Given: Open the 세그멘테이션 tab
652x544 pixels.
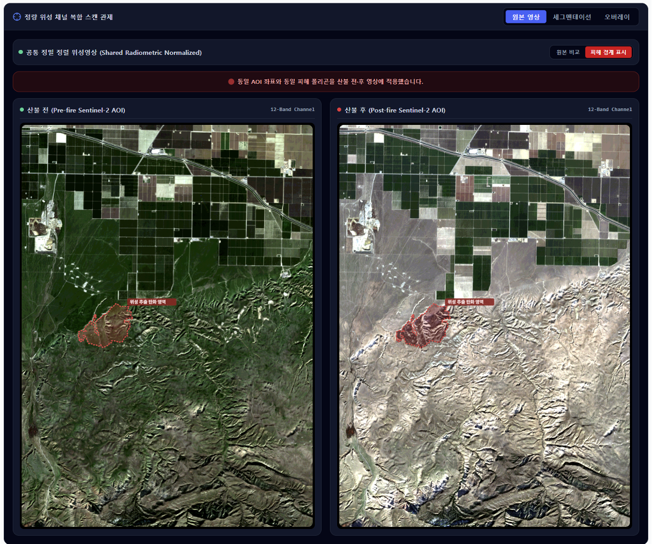Looking at the screenshot, I should [571, 17].
